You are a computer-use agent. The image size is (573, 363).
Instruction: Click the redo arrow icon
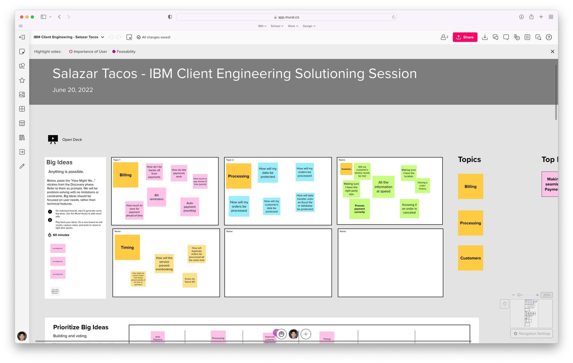pyautogui.click(x=119, y=37)
